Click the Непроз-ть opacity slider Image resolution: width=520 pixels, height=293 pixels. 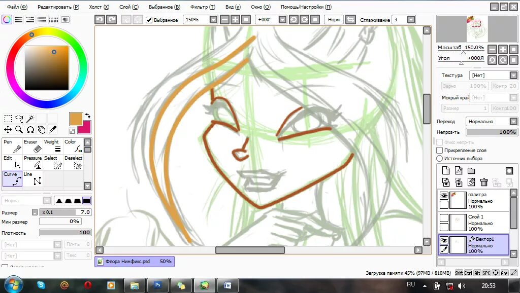pos(492,132)
